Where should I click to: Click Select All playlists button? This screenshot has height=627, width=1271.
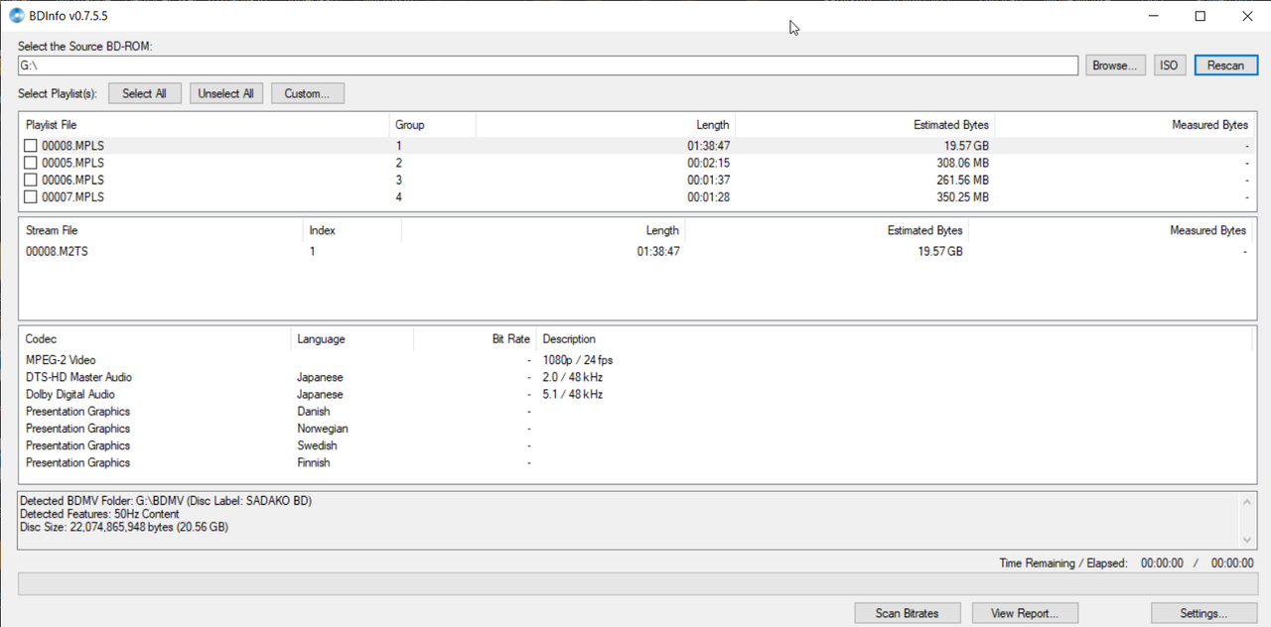point(145,93)
